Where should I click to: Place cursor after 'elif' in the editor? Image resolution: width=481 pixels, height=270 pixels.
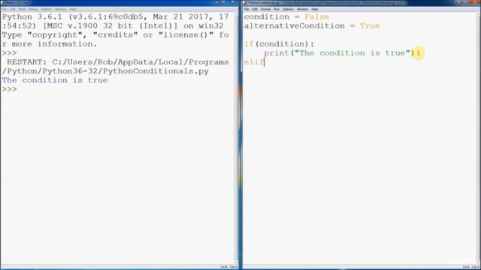265,62
